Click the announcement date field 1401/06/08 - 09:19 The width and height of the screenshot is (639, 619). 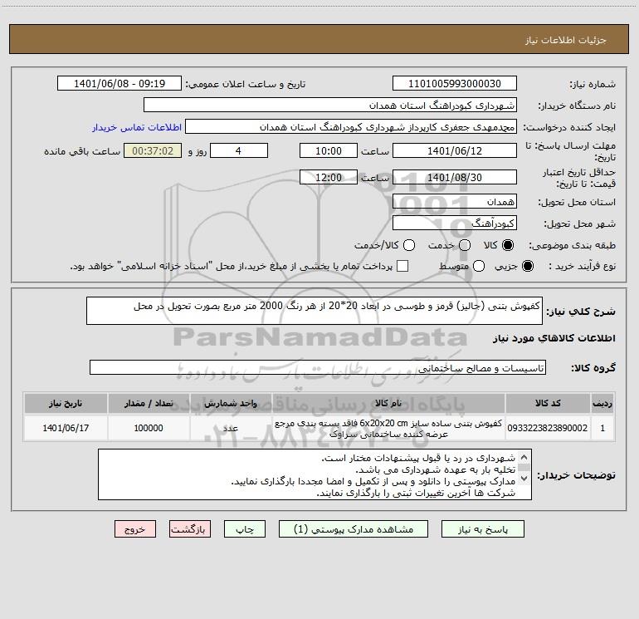120,84
